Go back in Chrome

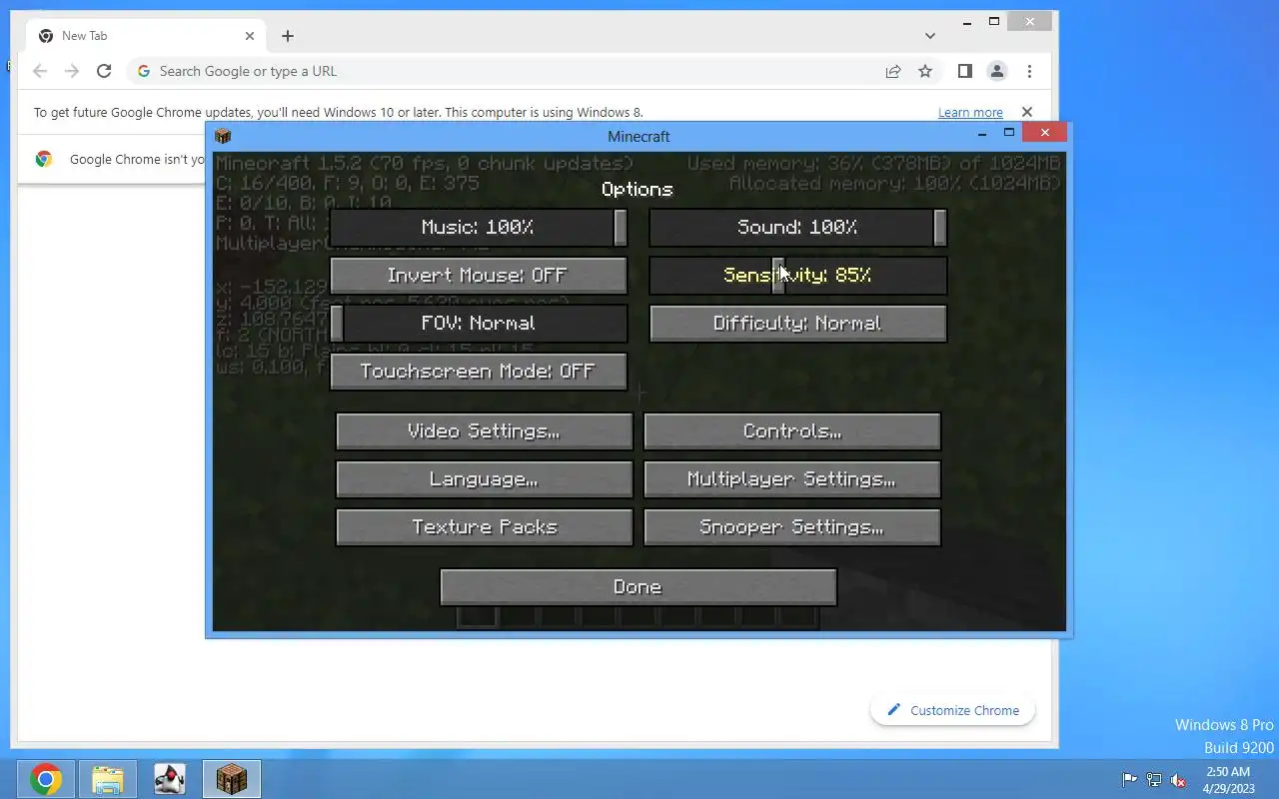tap(40, 71)
